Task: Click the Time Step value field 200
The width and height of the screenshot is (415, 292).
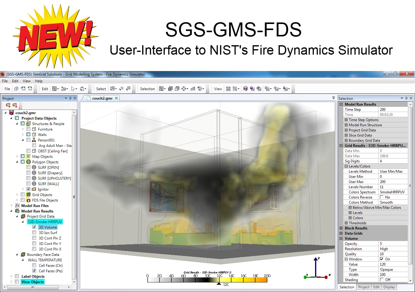Action: 393,109
